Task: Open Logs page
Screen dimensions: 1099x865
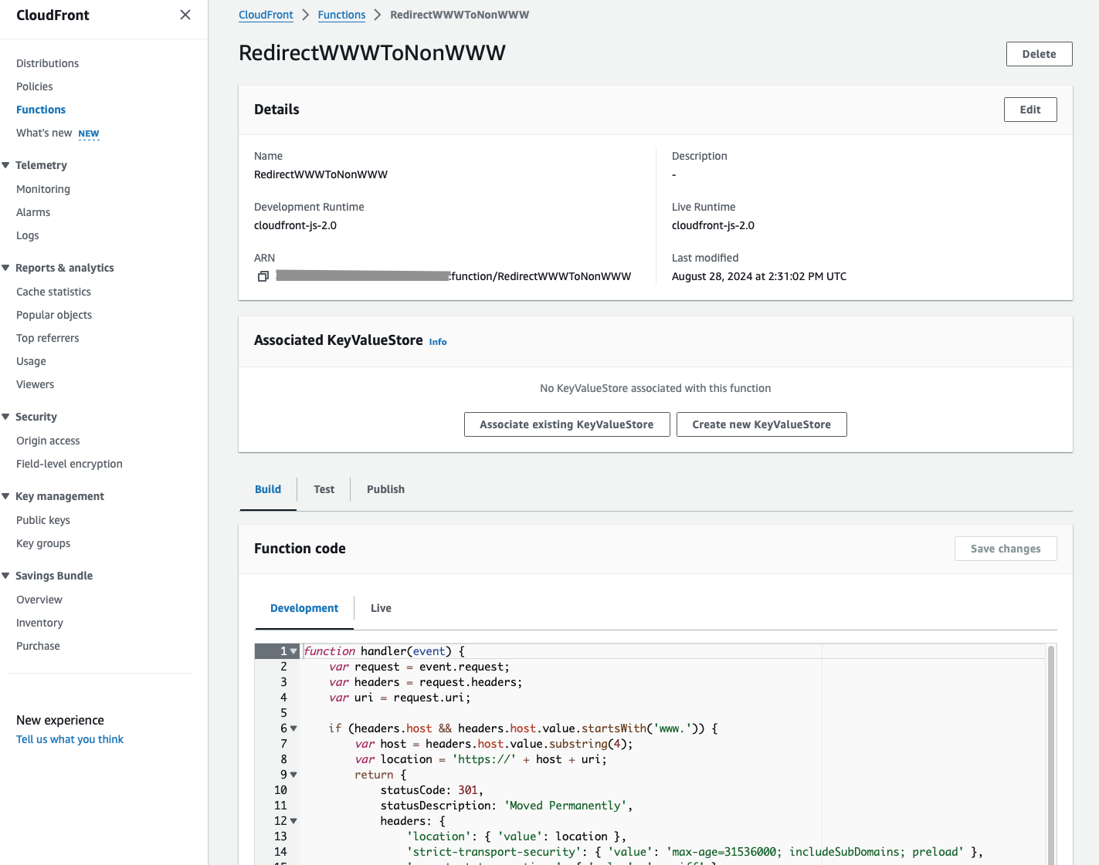Action: 27,235
